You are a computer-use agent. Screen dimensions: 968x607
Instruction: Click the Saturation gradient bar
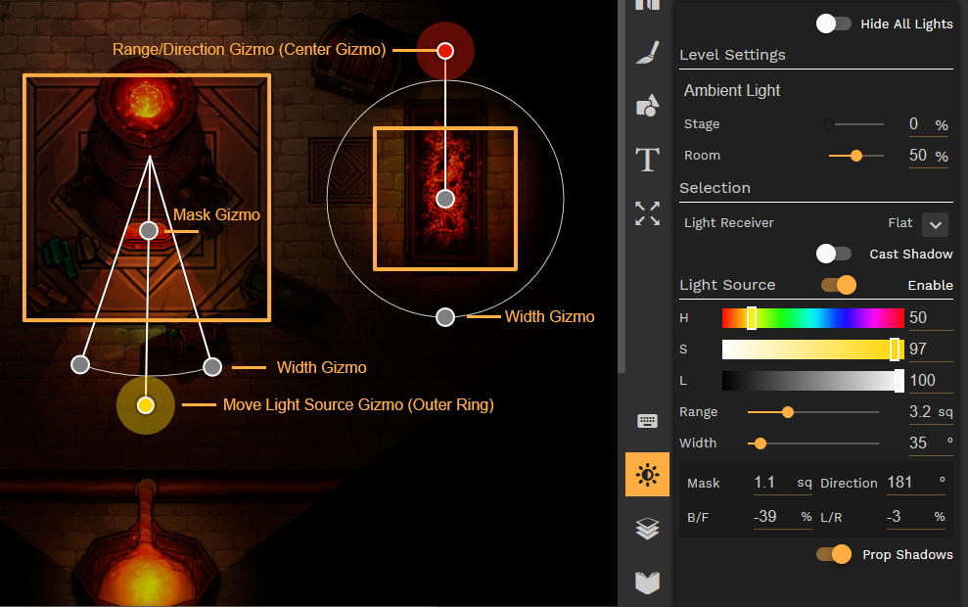click(813, 350)
